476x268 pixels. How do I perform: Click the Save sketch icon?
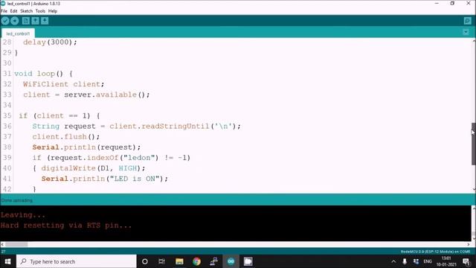45,21
